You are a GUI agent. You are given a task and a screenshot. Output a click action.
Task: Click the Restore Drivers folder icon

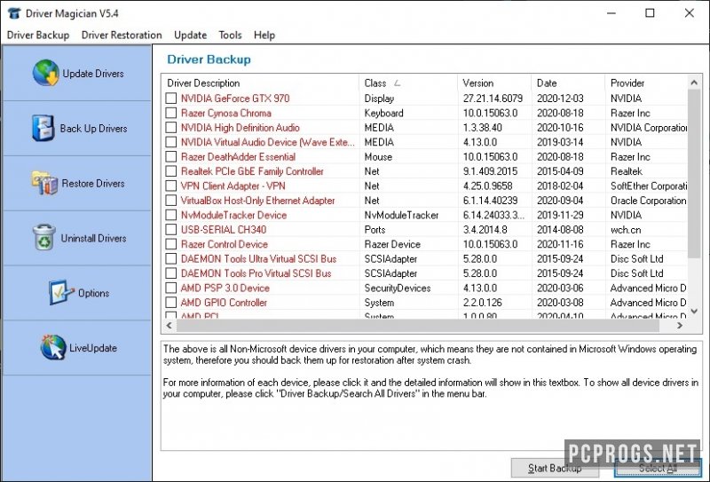pyautogui.click(x=44, y=183)
